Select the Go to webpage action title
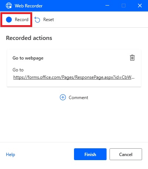Image resolution: width=148 pixels, height=169 pixels. point(28,58)
